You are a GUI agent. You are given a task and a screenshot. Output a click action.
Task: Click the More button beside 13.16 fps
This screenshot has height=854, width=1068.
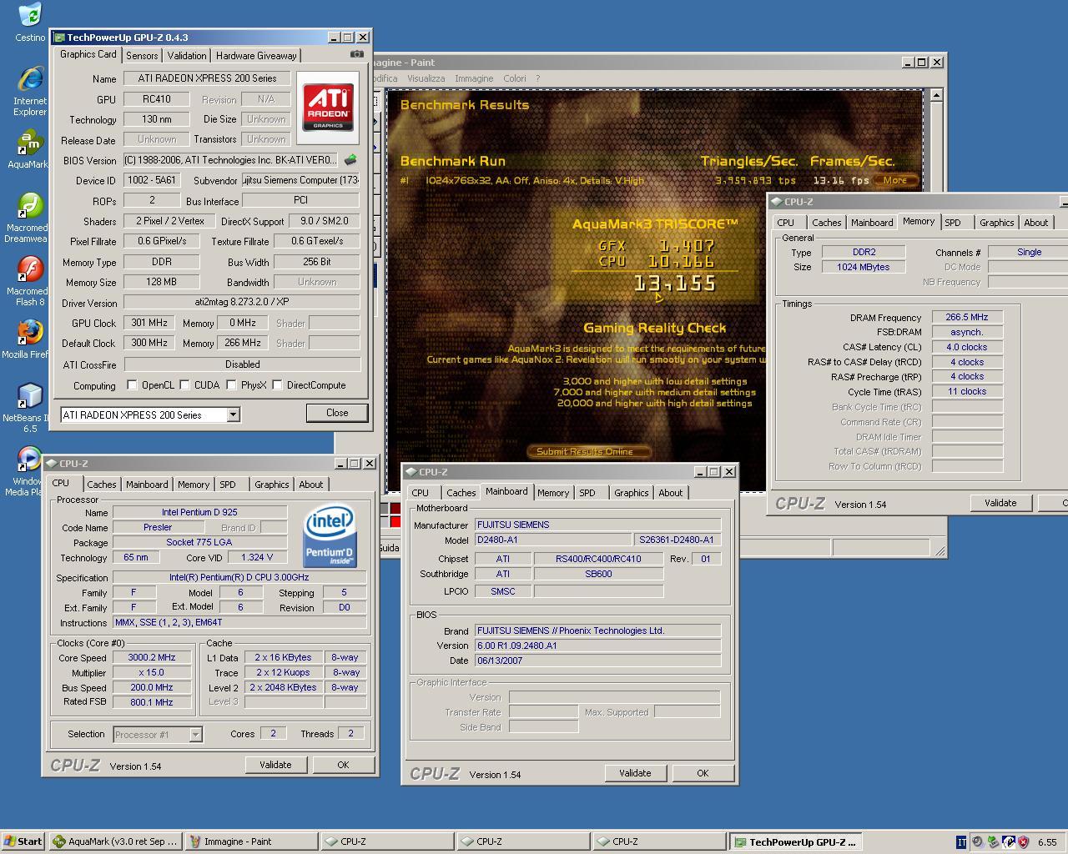(895, 180)
